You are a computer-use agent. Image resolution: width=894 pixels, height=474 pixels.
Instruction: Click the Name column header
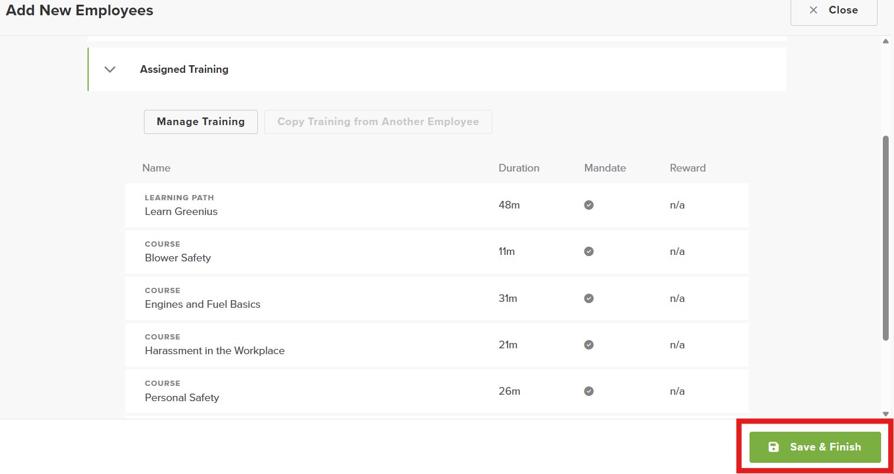[156, 168]
